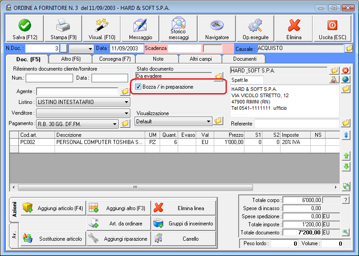Click the Carrello button
The image size is (359, 256).
(x=184, y=238)
